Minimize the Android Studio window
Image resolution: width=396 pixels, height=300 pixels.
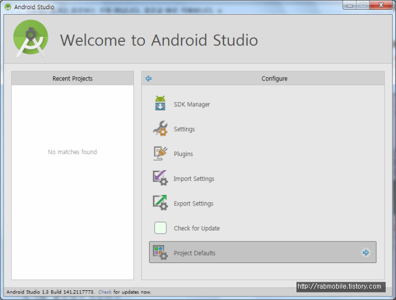click(350, 5)
